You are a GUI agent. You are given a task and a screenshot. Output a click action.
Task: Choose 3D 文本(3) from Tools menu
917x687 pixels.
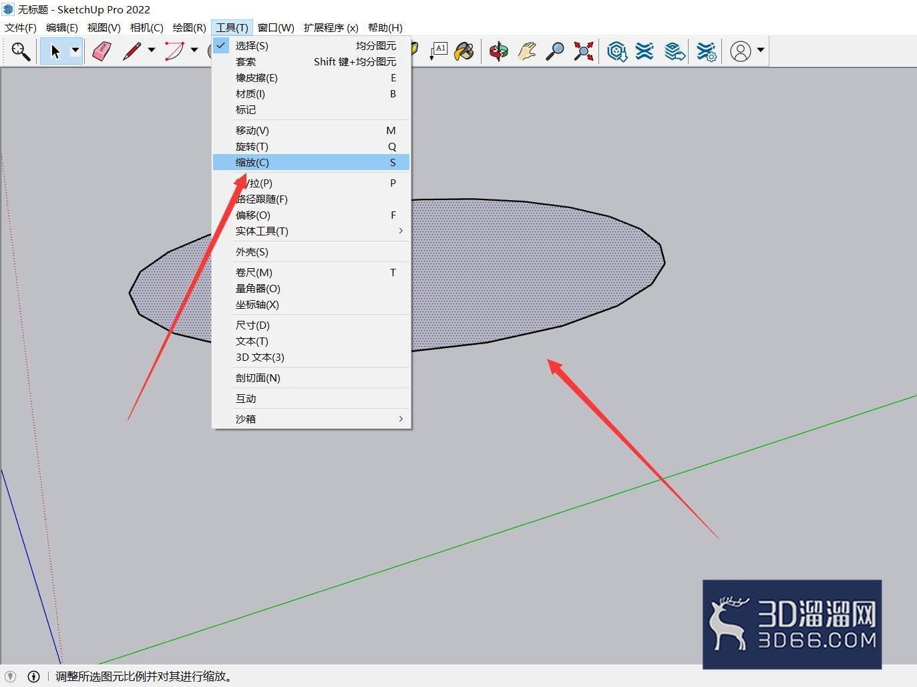click(311, 357)
